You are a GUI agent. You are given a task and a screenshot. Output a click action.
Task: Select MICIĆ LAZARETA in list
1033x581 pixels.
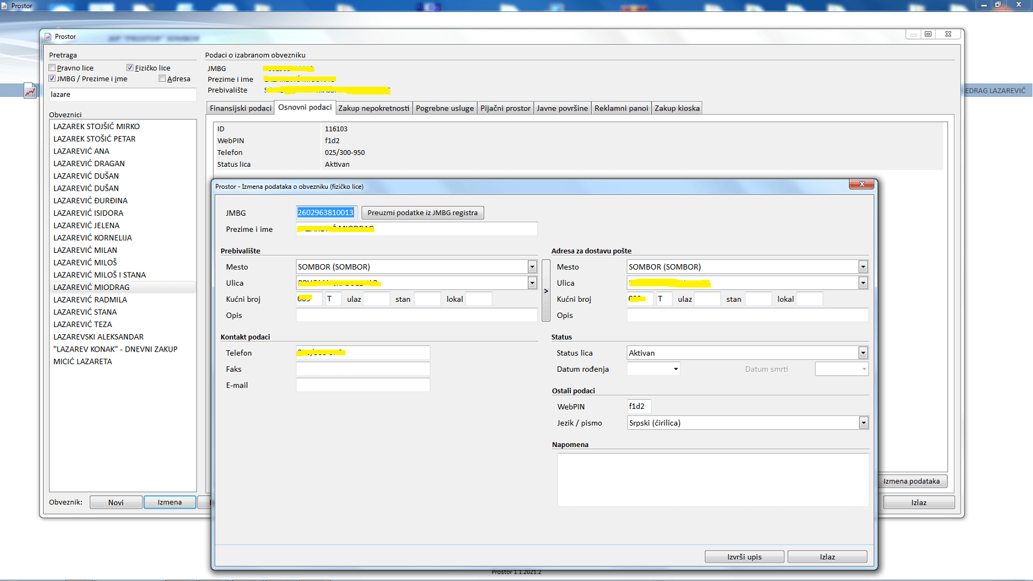click(x=123, y=362)
